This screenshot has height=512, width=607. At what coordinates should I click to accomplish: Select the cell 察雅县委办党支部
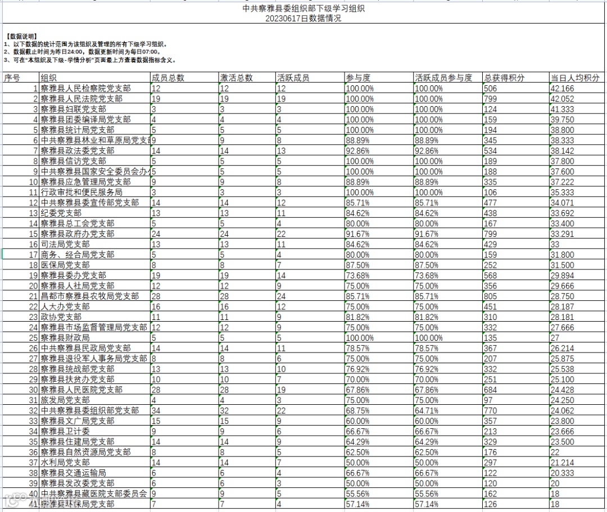pos(95,275)
